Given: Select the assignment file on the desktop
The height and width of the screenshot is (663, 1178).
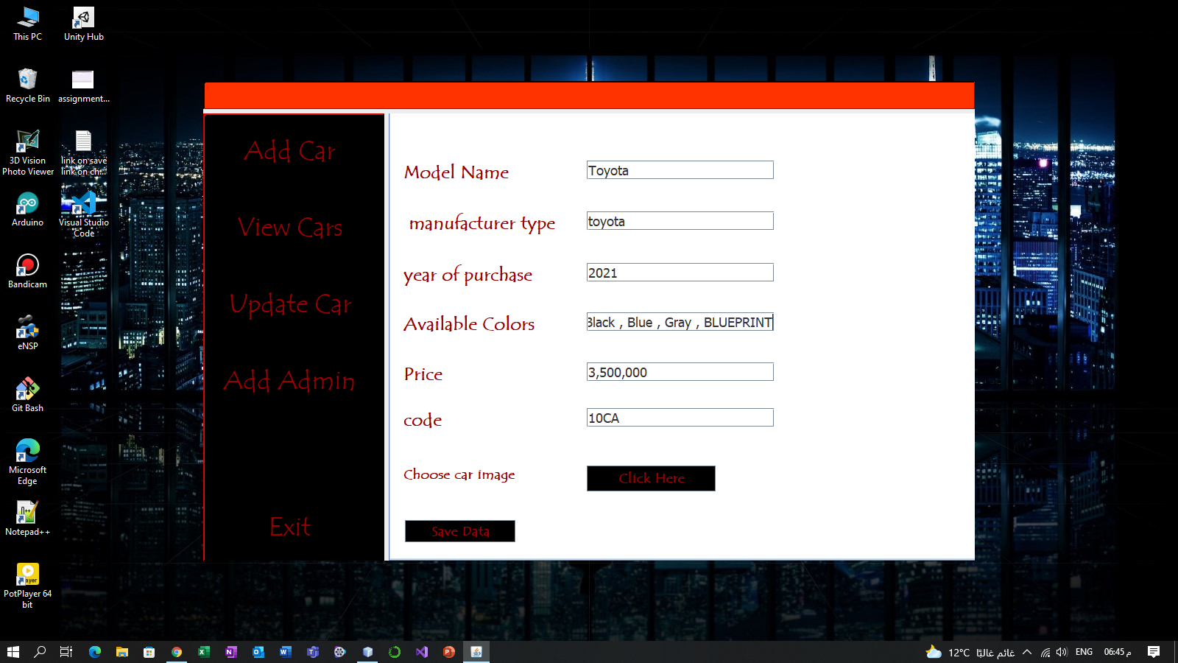Looking at the screenshot, I should pyautogui.click(x=84, y=85).
